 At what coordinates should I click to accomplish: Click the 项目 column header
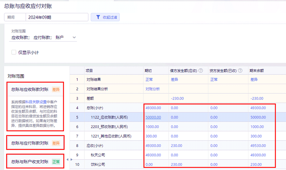coord(89,71)
